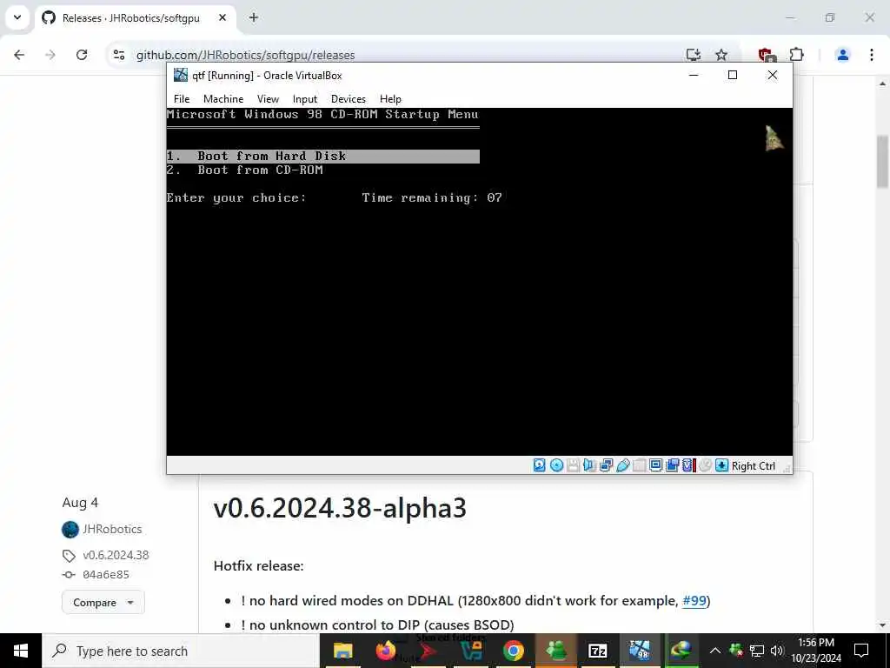Close the Releases JHRobotics/softgpu tab
The height and width of the screenshot is (668, 890).
coord(222,18)
